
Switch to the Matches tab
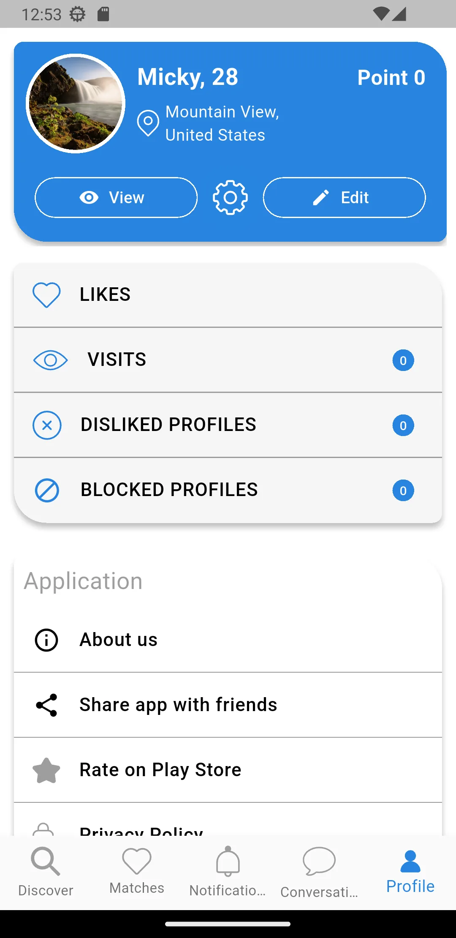(137, 872)
